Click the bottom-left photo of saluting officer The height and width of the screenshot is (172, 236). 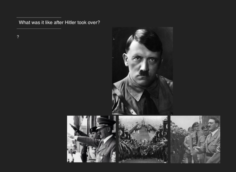click(91, 139)
